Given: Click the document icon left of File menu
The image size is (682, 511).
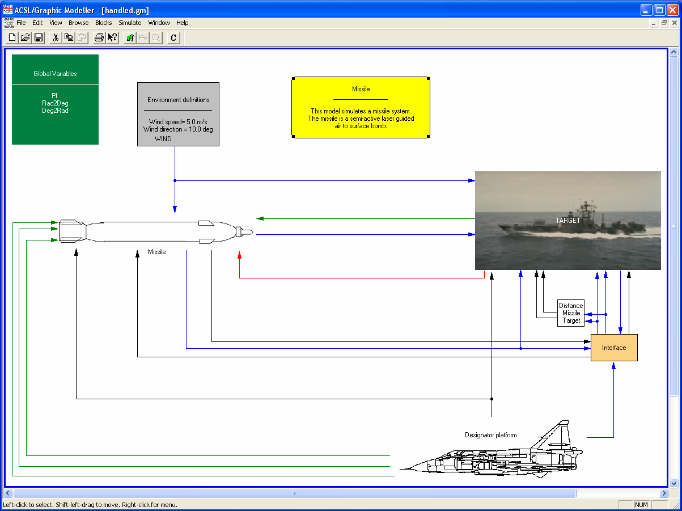Looking at the screenshot, I should pyautogui.click(x=9, y=23).
